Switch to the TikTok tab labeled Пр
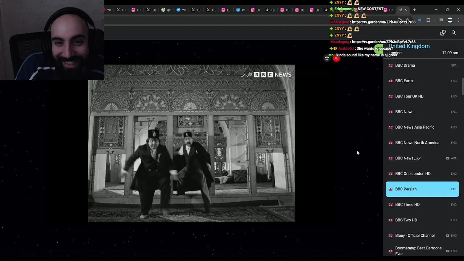The height and width of the screenshot is (261, 464). pos(270,10)
